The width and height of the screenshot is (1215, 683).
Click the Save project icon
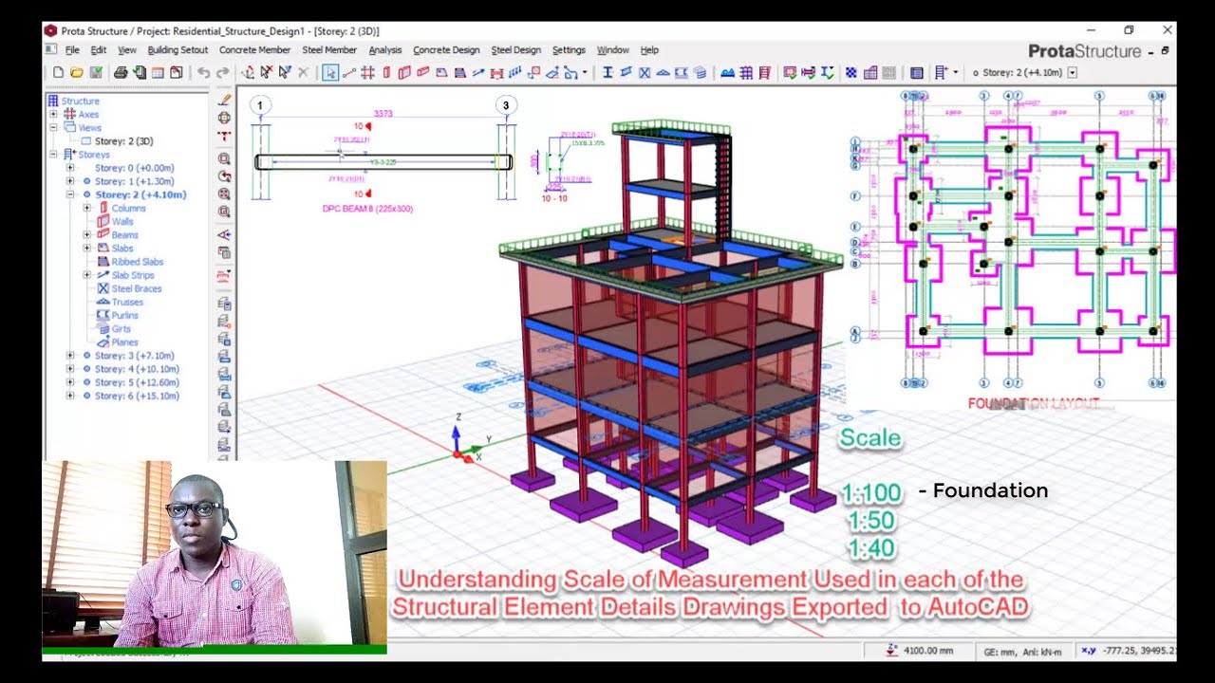coord(96,72)
